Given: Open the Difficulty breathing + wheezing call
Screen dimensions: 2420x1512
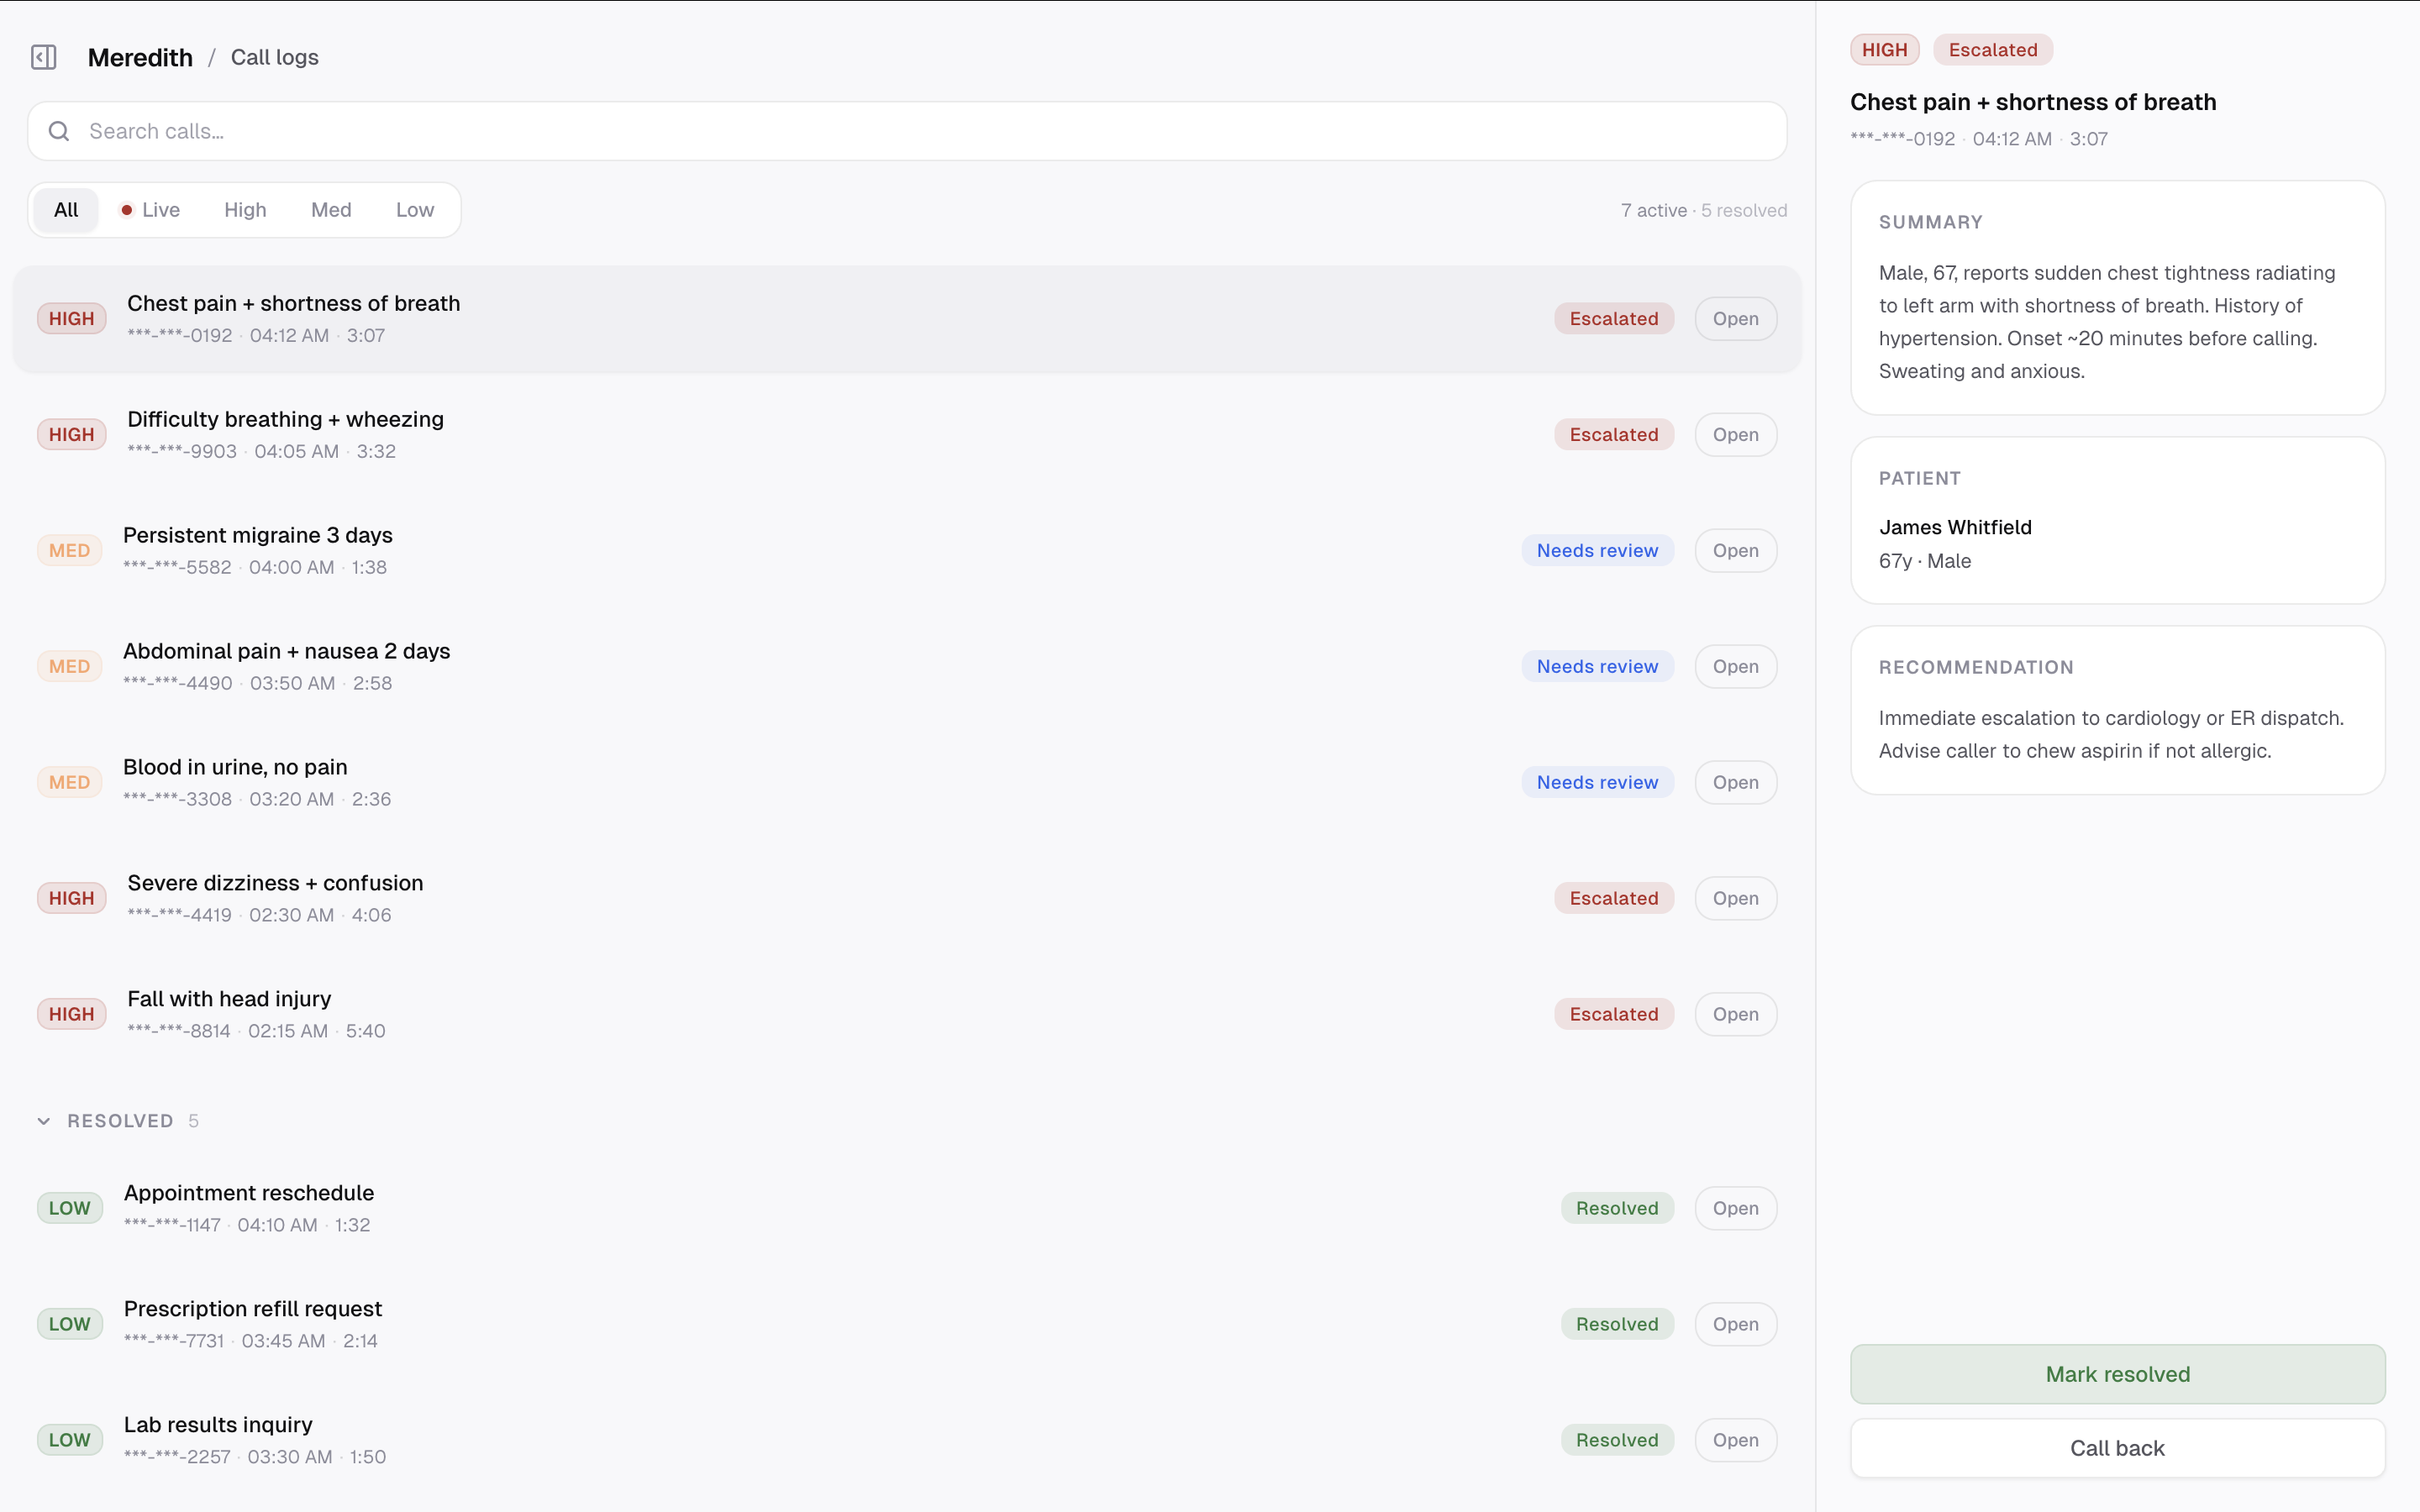Looking at the screenshot, I should 1735,435.
